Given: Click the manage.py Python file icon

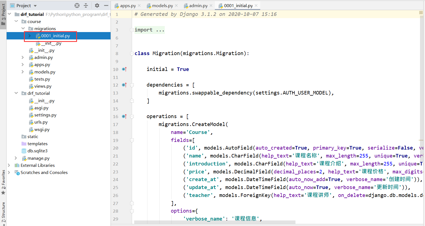Looking at the screenshot, I should click(24, 158).
